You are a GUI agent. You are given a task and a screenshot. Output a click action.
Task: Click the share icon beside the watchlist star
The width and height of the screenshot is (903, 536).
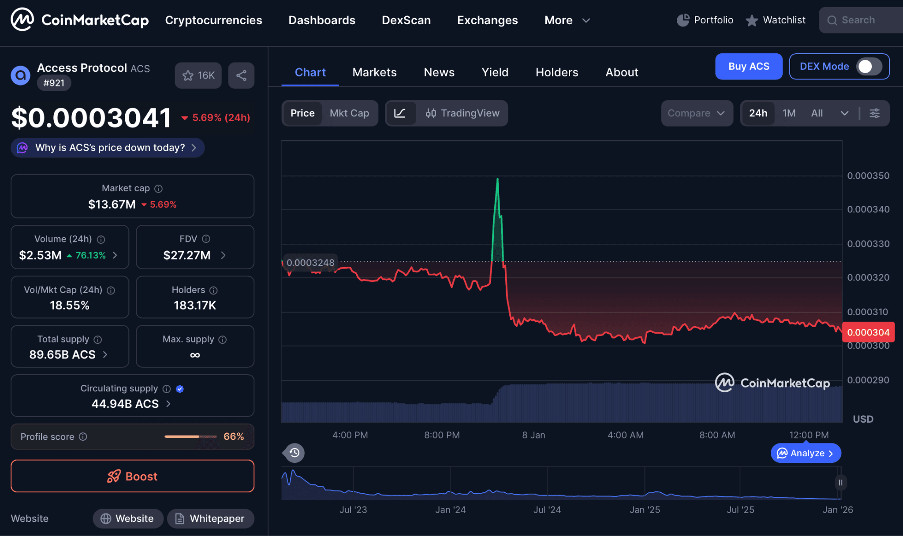pyautogui.click(x=241, y=75)
